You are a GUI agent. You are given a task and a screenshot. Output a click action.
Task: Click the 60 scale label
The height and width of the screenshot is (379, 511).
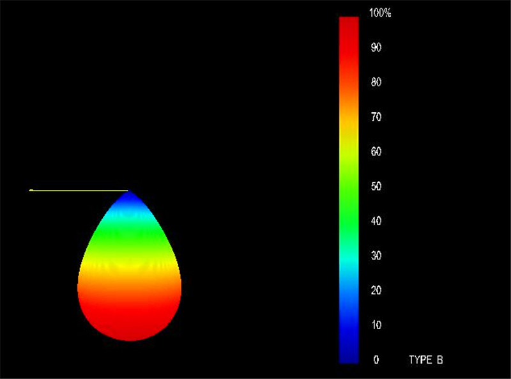point(376,151)
